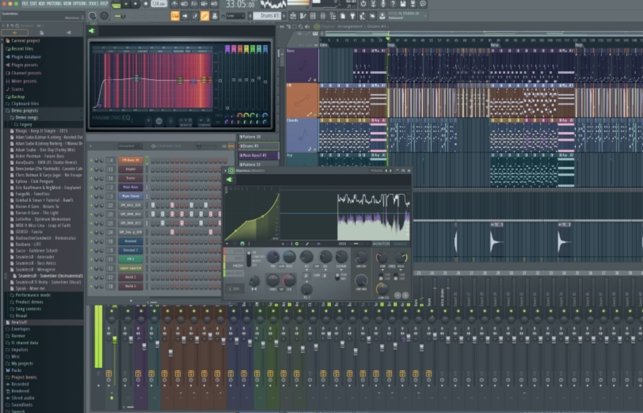Toggle first step of GM_Kick channel
This screenshot has height=413, width=643.
[x=153, y=206]
